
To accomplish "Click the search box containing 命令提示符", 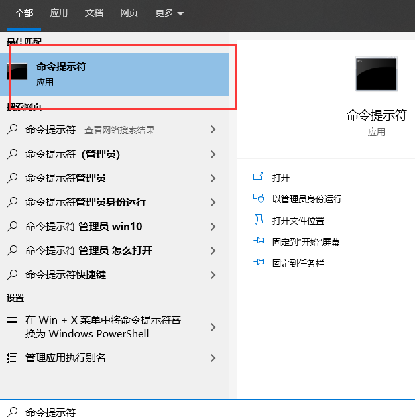I will pyautogui.click(x=201, y=412).
